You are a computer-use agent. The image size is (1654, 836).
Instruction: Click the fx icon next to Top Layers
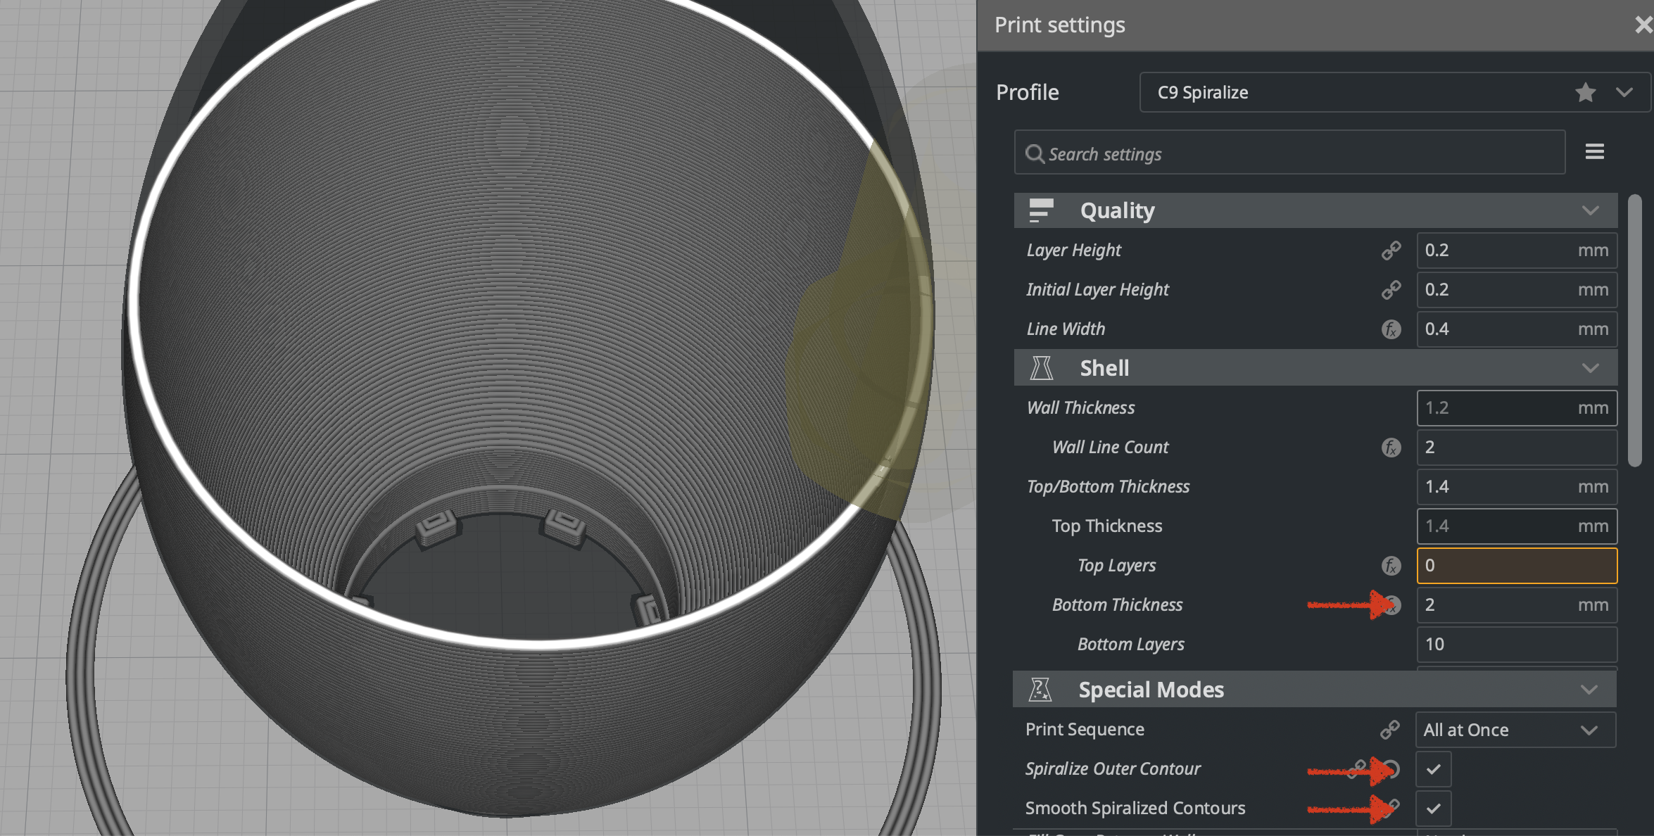point(1390,565)
